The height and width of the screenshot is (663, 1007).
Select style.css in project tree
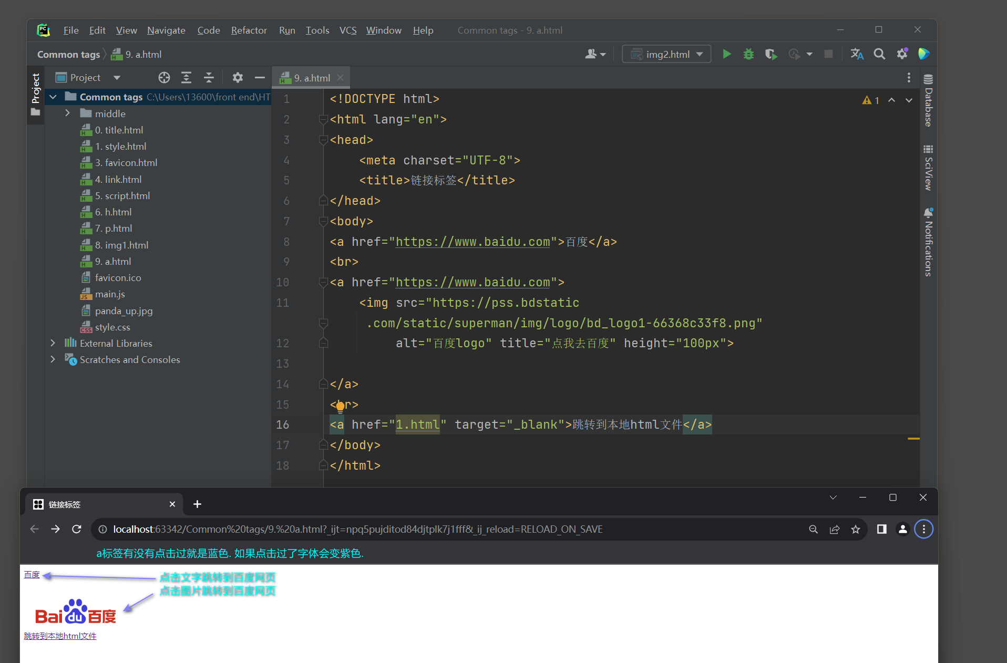pyautogui.click(x=112, y=327)
